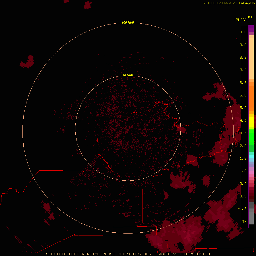Click the 23 JUN 25 date in the footer
The image size is (256, 256).
(183, 254)
